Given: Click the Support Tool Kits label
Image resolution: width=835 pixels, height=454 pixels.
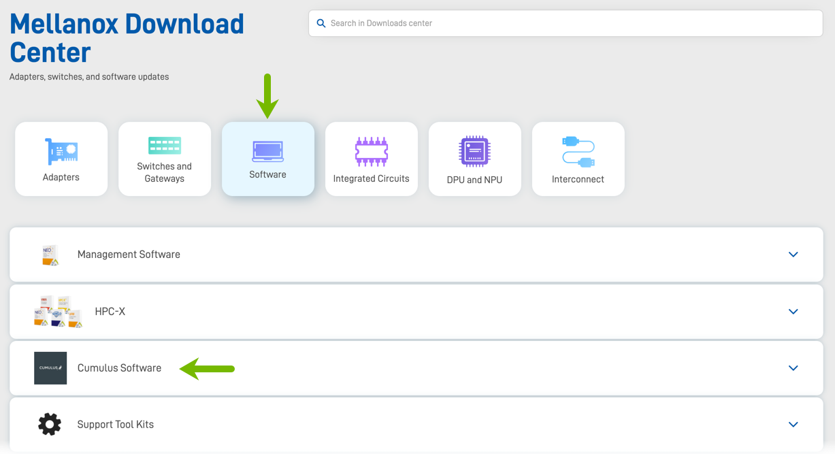Looking at the screenshot, I should click(x=116, y=425).
